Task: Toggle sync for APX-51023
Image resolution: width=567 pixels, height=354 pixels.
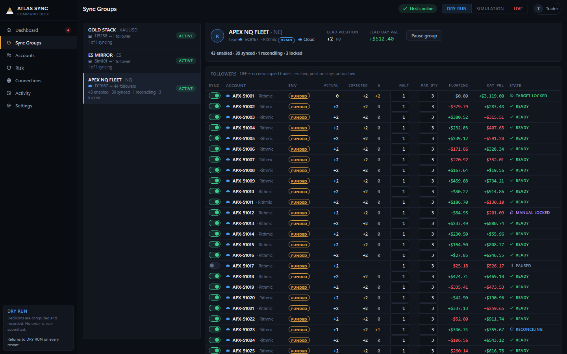Action: click(215, 329)
